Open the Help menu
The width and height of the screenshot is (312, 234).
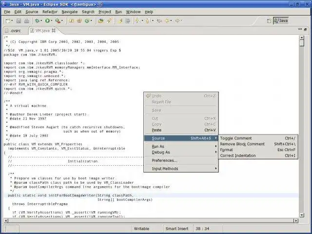[x=149, y=12]
